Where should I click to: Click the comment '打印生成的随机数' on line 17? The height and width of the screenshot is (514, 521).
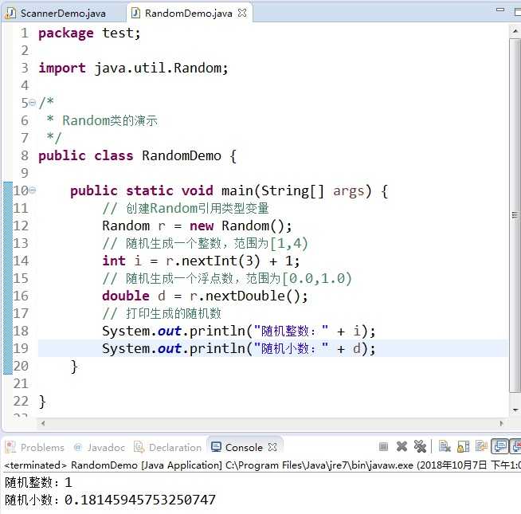174,313
